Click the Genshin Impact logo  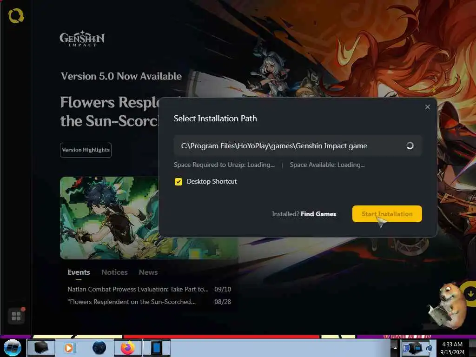tap(82, 38)
